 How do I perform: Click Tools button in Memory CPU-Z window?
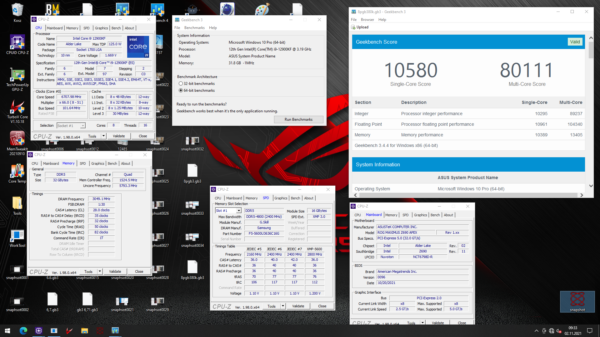(x=88, y=271)
